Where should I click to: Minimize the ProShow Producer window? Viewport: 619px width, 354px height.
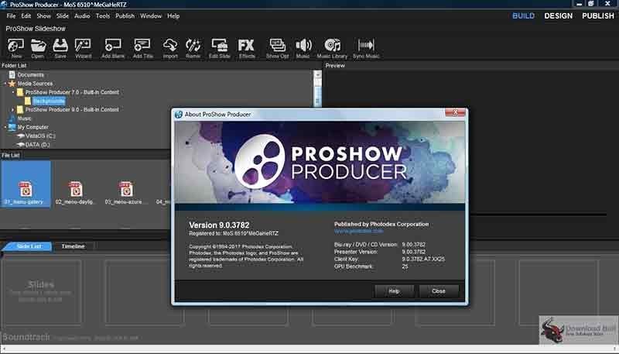pyautogui.click(x=579, y=4)
